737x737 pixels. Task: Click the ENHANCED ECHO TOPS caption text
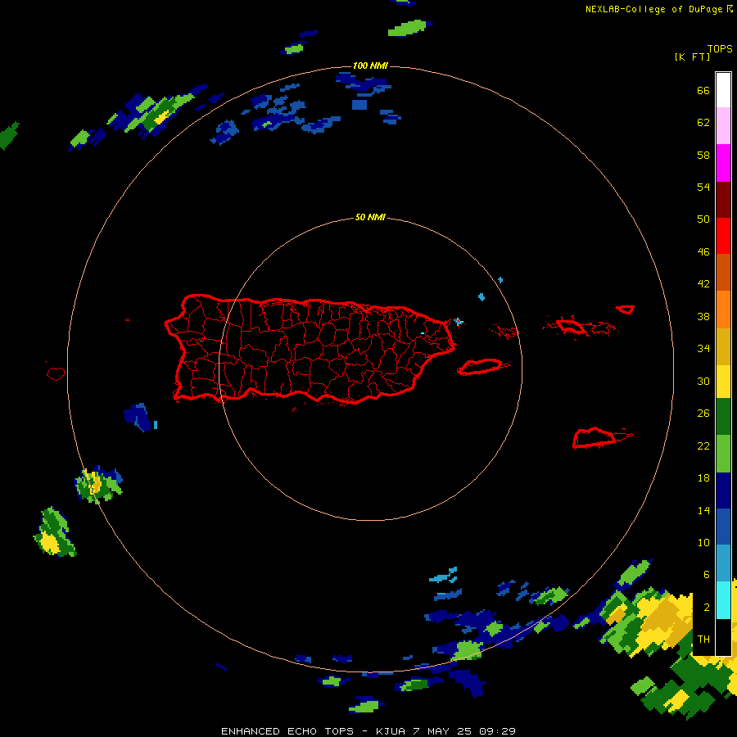(x=287, y=731)
